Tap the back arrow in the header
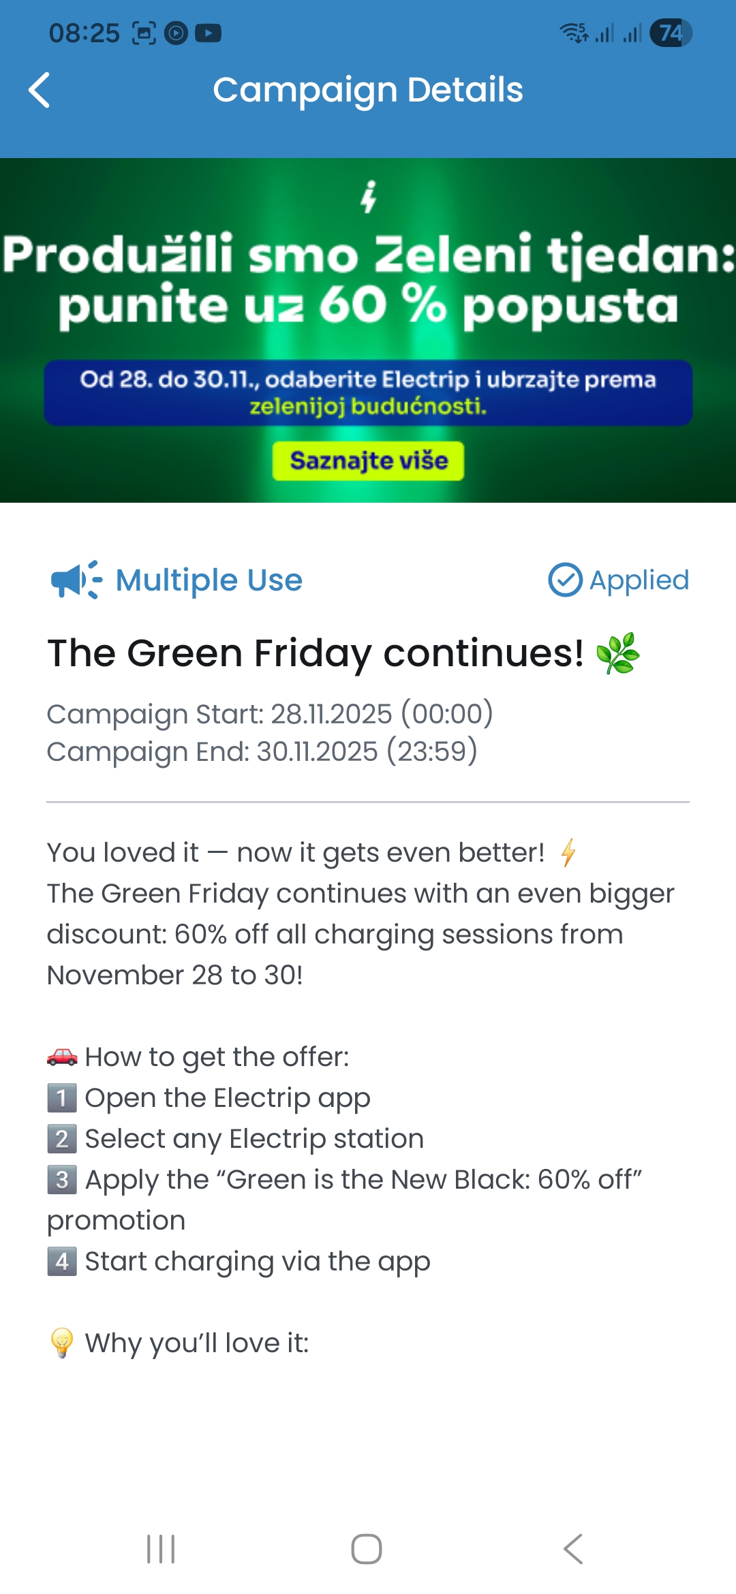This screenshot has height=1594, width=736. pyautogui.click(x=40, y=90)
